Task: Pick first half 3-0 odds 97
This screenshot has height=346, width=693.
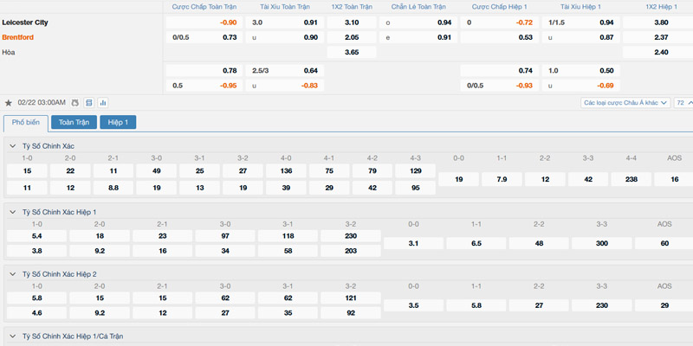Action: [x=225, y=236]
